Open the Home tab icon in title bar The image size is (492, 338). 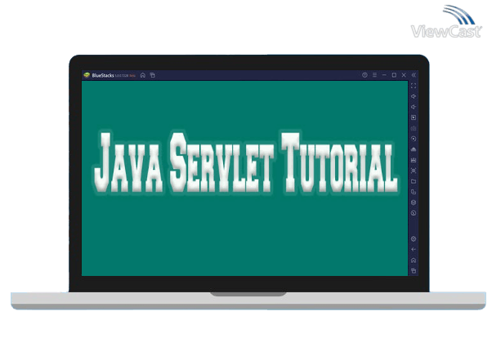point(143,75)
